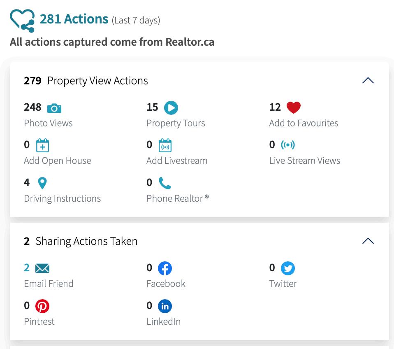394x349 pixels.
Task: Click the red heart Favourites icon
Action: [293, 108]
